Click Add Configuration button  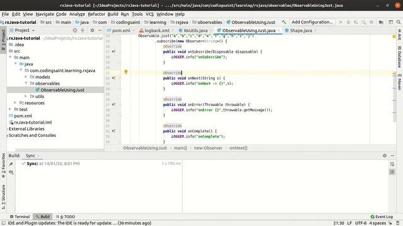coord(312,23)
